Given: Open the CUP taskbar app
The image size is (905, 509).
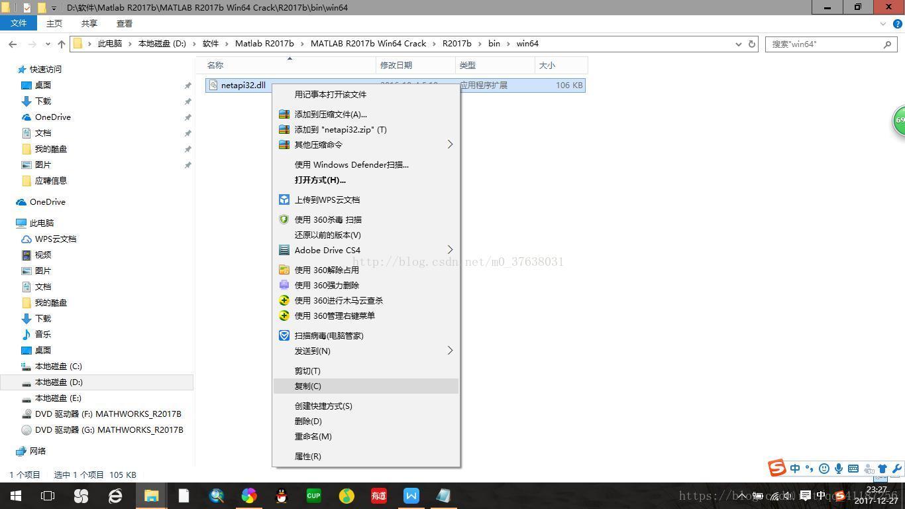Looking at the screenshot, I should pos(313,496).
